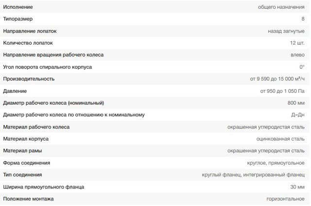This screenshot has height=206, width=311.
Task: Select the 'назад загнутые' value
Action: (286, 31)
